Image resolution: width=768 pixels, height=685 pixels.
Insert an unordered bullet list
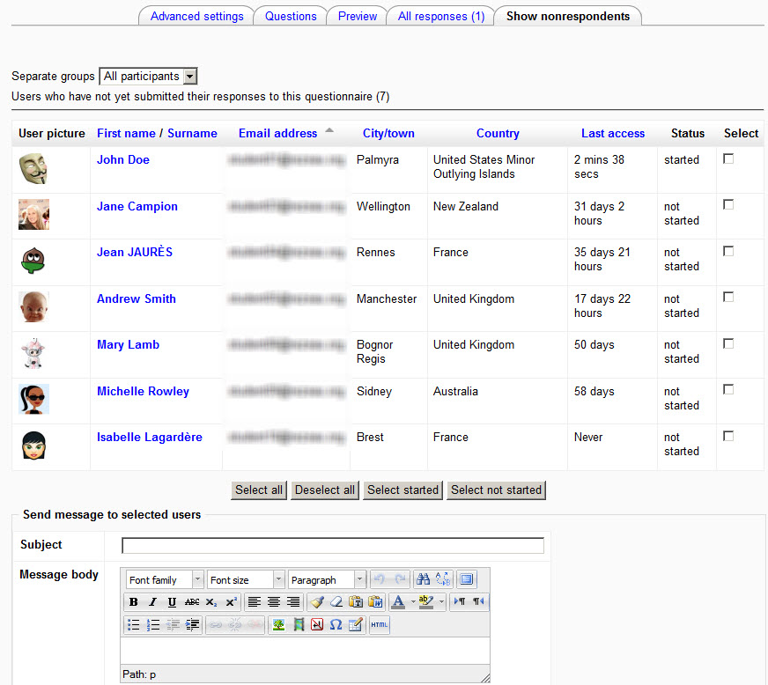(134, 625)
